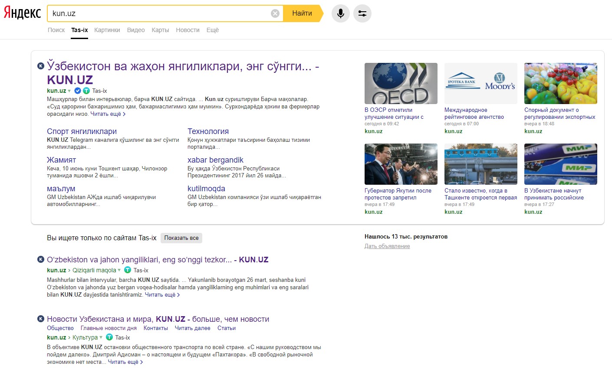Click kun.uz source under the МИР news
This screenshot has height=379, width=612.
(533, 212)
